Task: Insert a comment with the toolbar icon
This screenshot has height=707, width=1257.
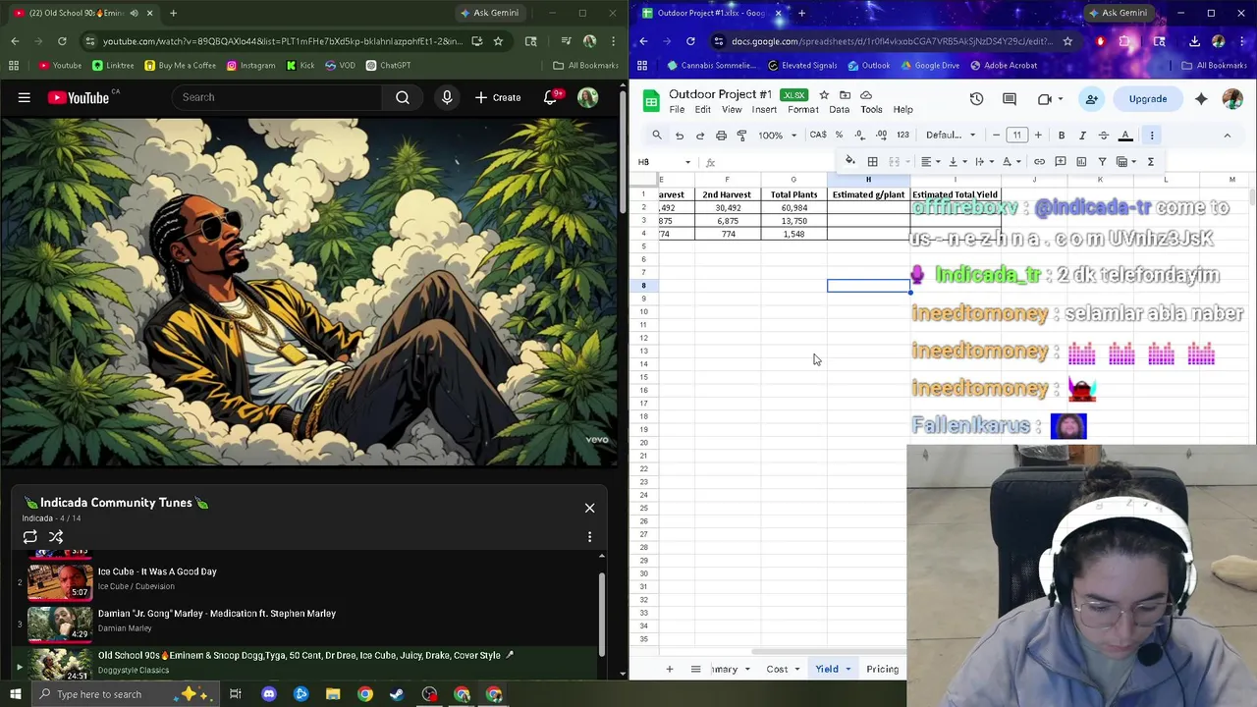Action: click(x=1060, y=161)
